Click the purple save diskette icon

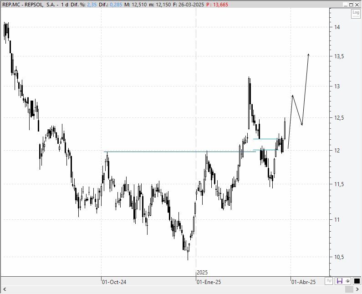pos(339,281)
